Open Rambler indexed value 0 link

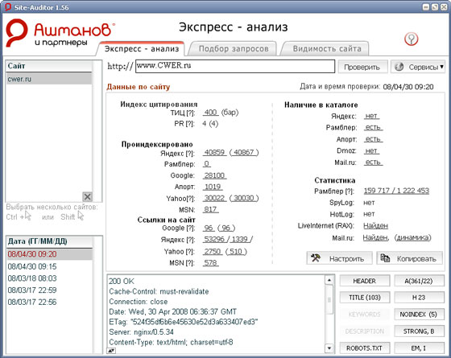click(x=206, y=164)
